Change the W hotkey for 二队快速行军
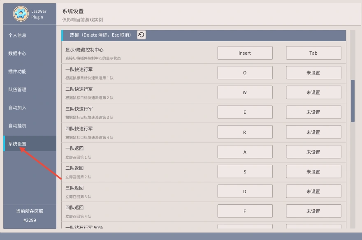This screenshot has width=362, height=240. (x=245, y=92)
